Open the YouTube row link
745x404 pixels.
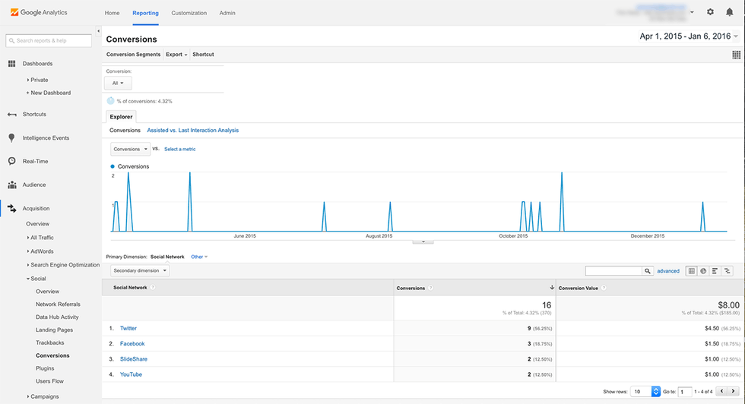pyautogui.click(x=131, y=374)
